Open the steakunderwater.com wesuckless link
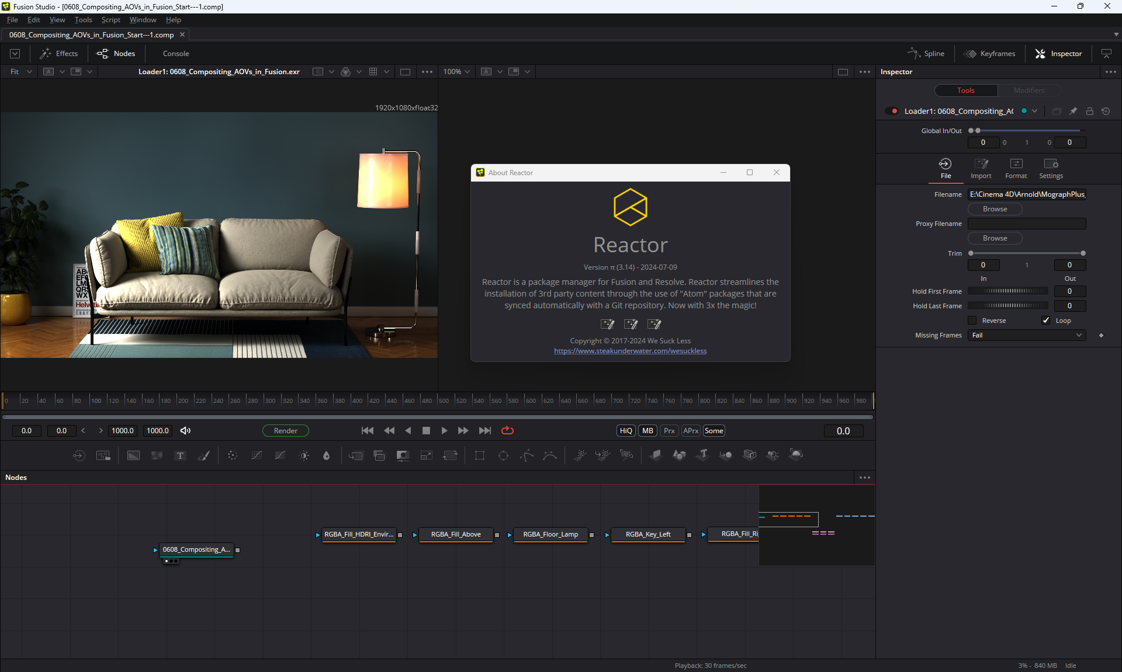This screenshot has height=672, width=1122. [630, 351]
